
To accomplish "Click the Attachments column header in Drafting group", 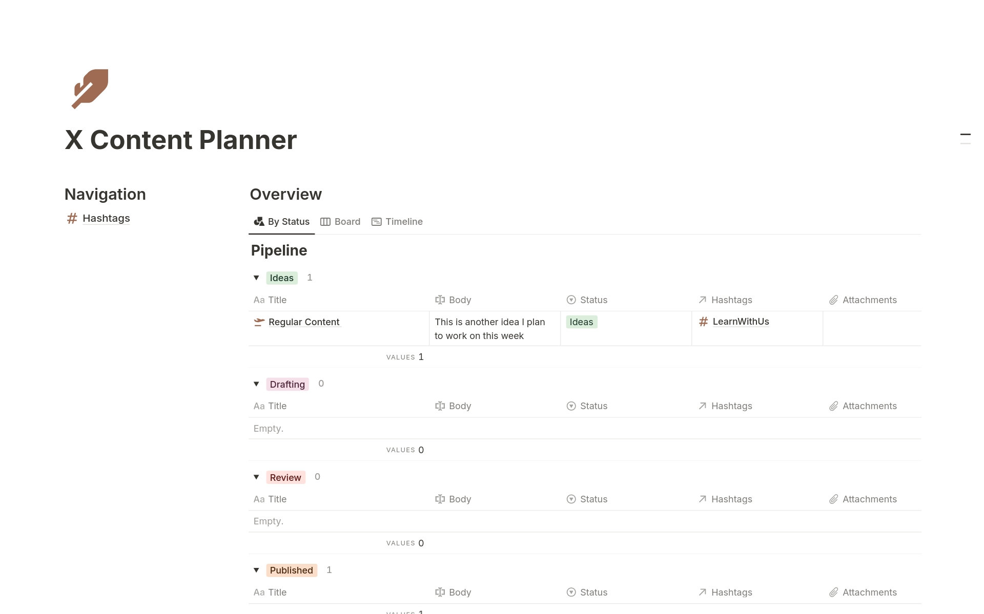I will click(x=869, y=406).
